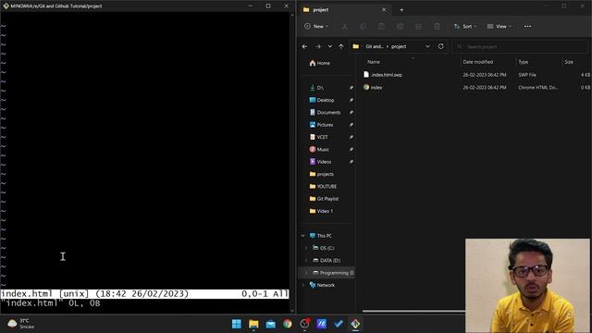The image size is (592, 333).
Task: Launch Google Chrome from the taskbar
Action: pos(288,324)
